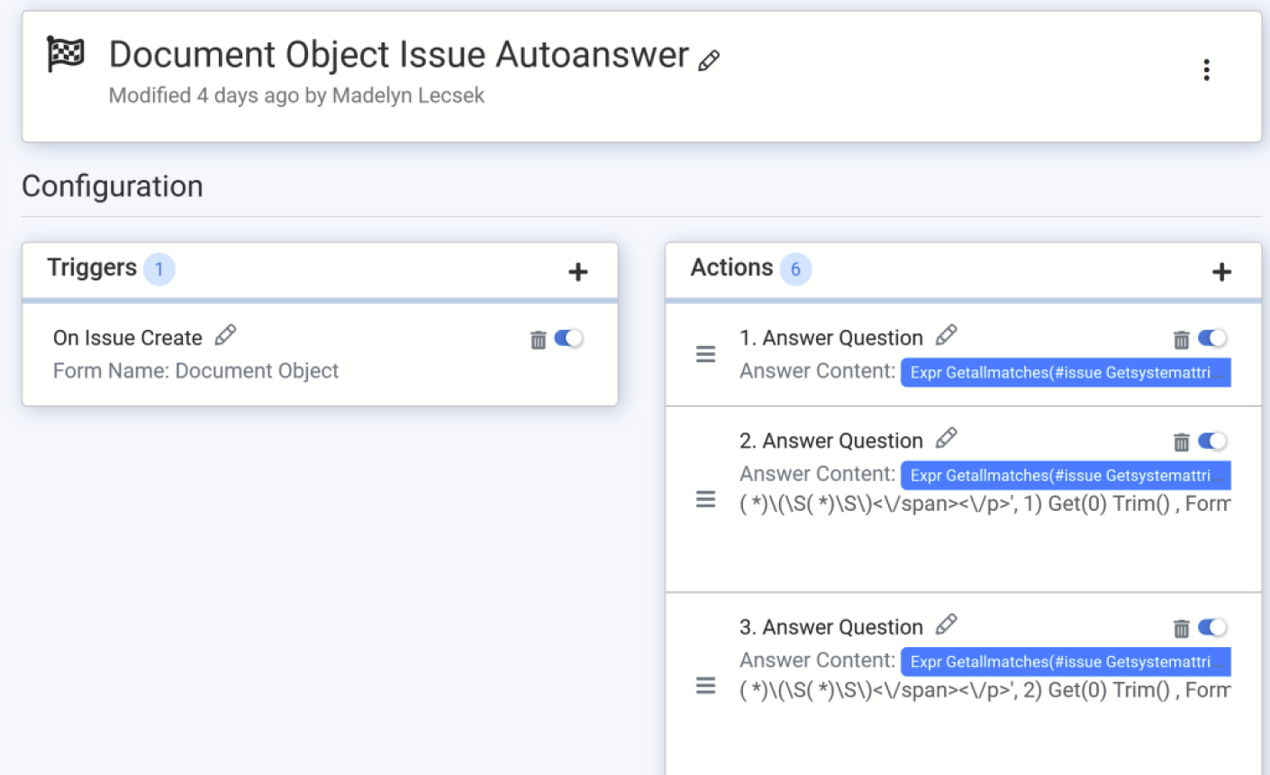Click action 1 answer content expression chip
1270x775 pixels.
[x=1066, y=372]
